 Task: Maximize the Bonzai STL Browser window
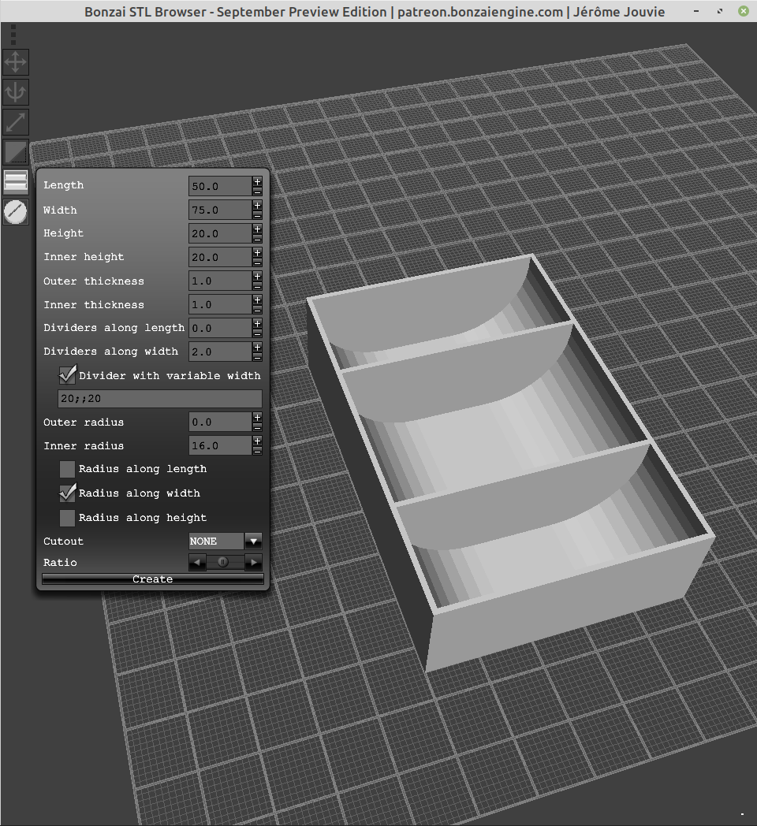point(720,11)
